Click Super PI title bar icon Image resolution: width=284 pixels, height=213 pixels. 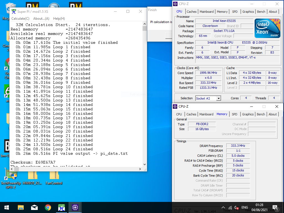14,11
